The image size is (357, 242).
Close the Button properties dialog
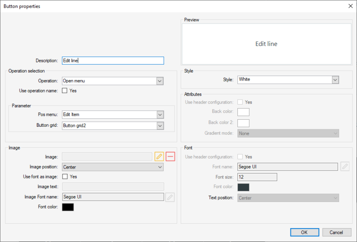pyautogui.click(x=350, y=6)
